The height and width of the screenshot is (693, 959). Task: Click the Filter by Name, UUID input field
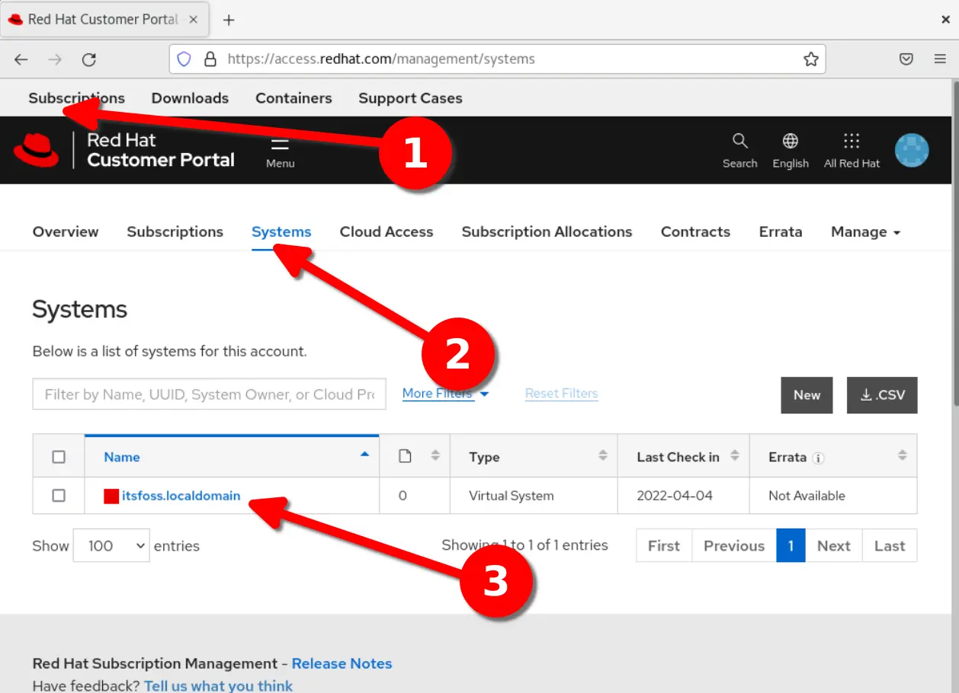(209, 394)
